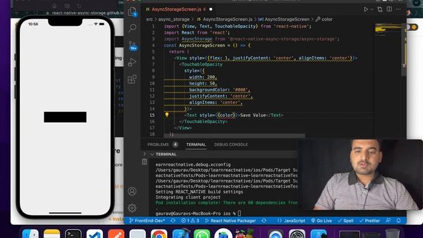Open WhatsApp from the Dock
Screen dimensions: 423x238
click(202, 234)
